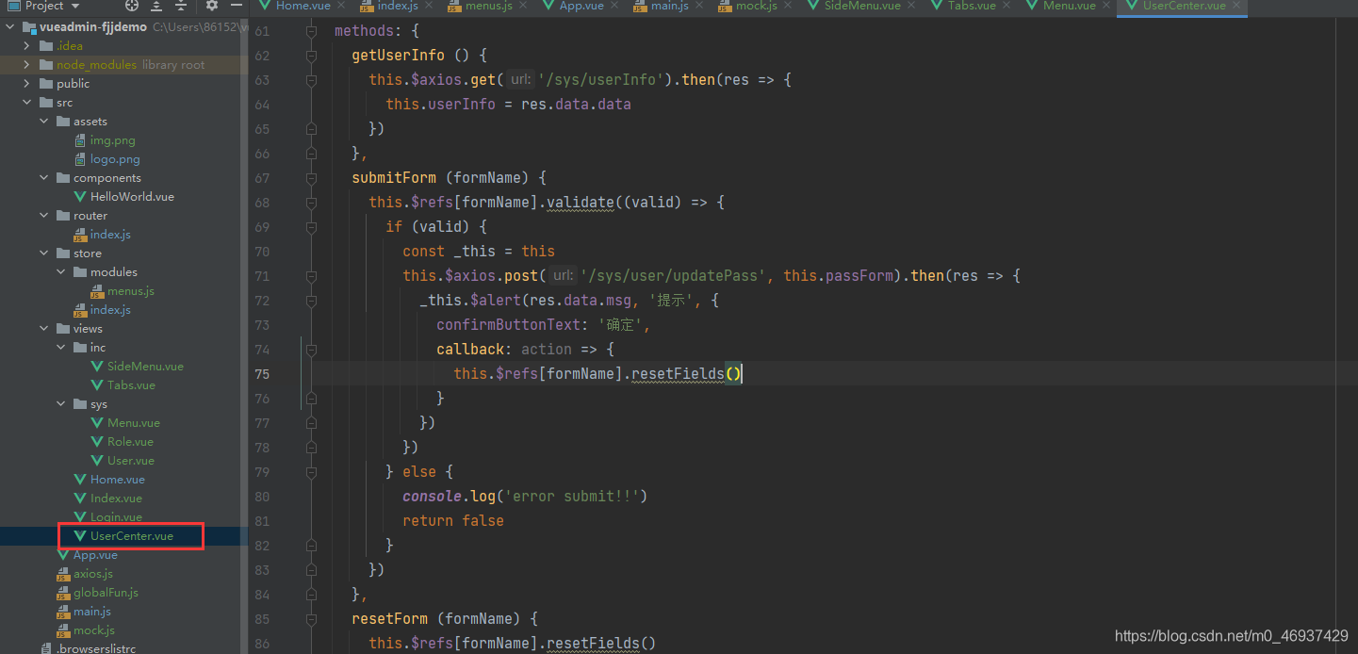1358x654 pixels.
Task: Close the Tabs.vue editor tab
Action: tap(1006, 6)
